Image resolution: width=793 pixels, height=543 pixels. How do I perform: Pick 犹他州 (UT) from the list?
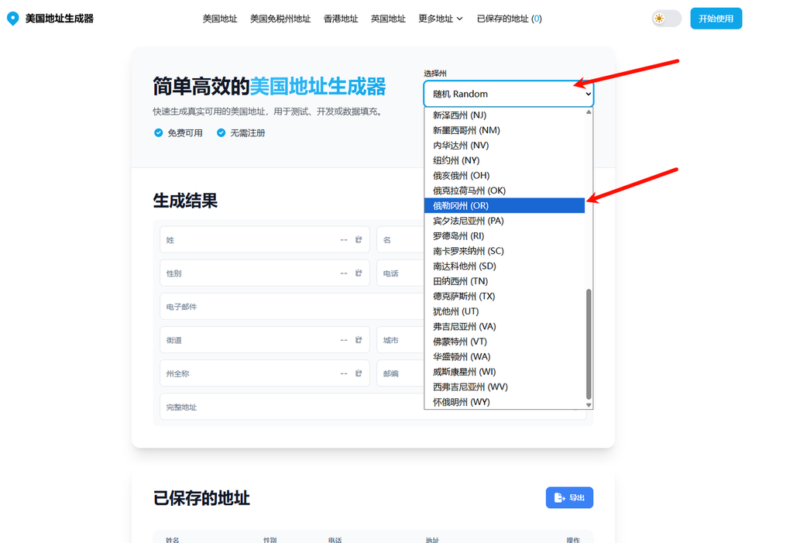pyautogui.click(x=504, y=311)
